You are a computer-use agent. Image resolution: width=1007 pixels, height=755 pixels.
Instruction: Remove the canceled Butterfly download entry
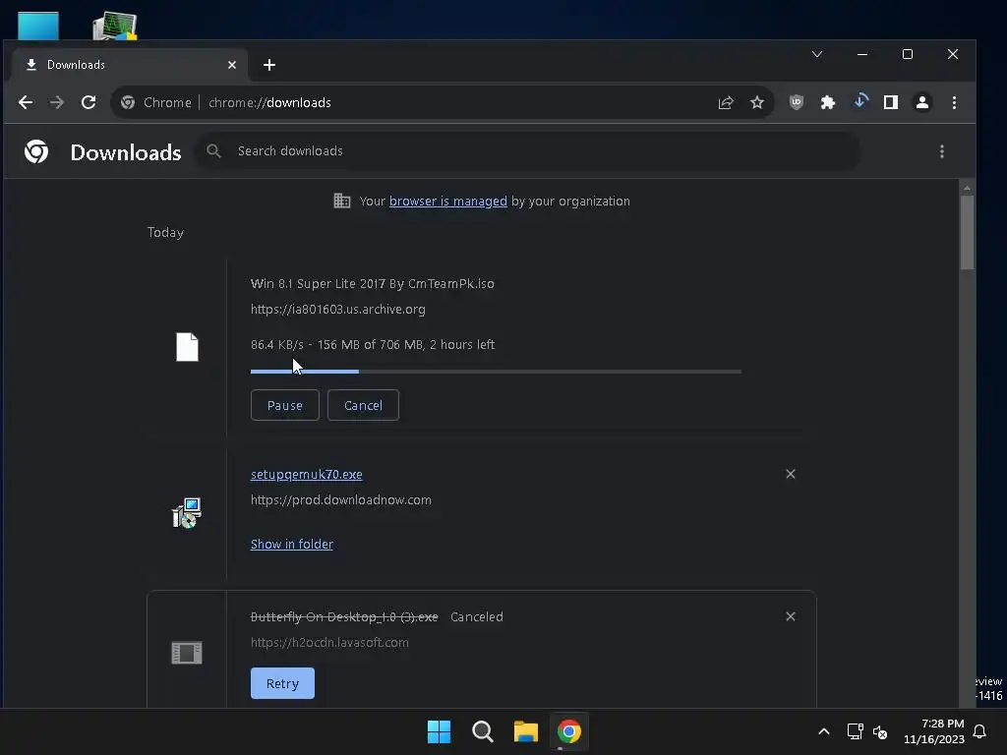pos(791,616)
